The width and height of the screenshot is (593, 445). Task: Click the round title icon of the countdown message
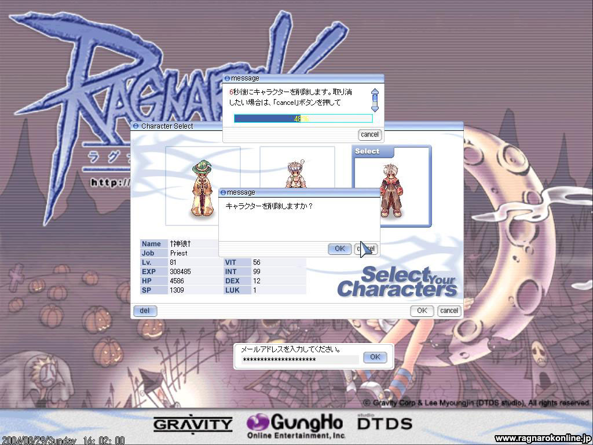pos(227,78)
